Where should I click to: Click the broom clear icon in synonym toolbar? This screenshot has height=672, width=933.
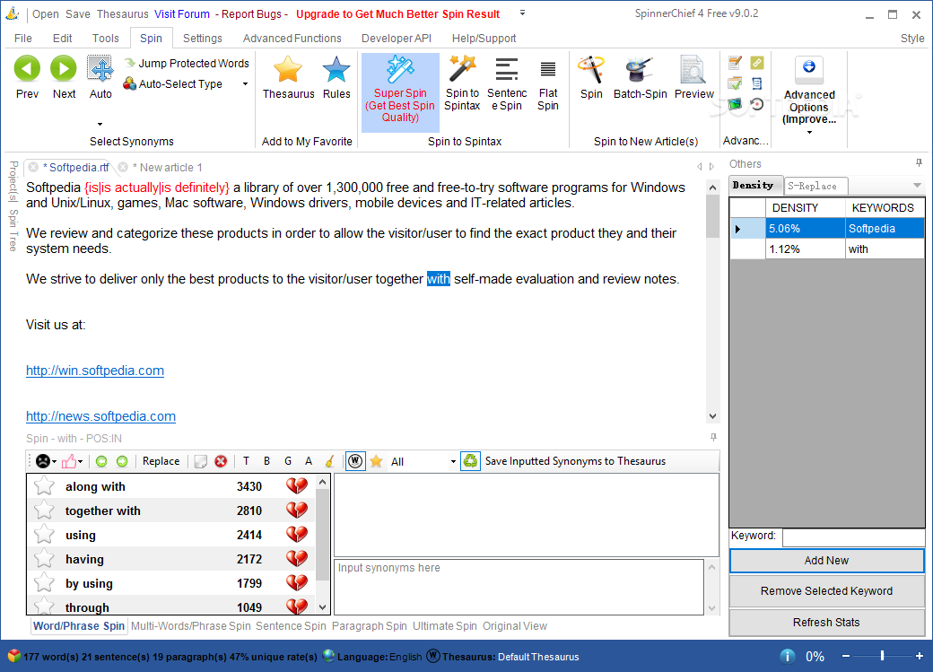coord(330,461)
